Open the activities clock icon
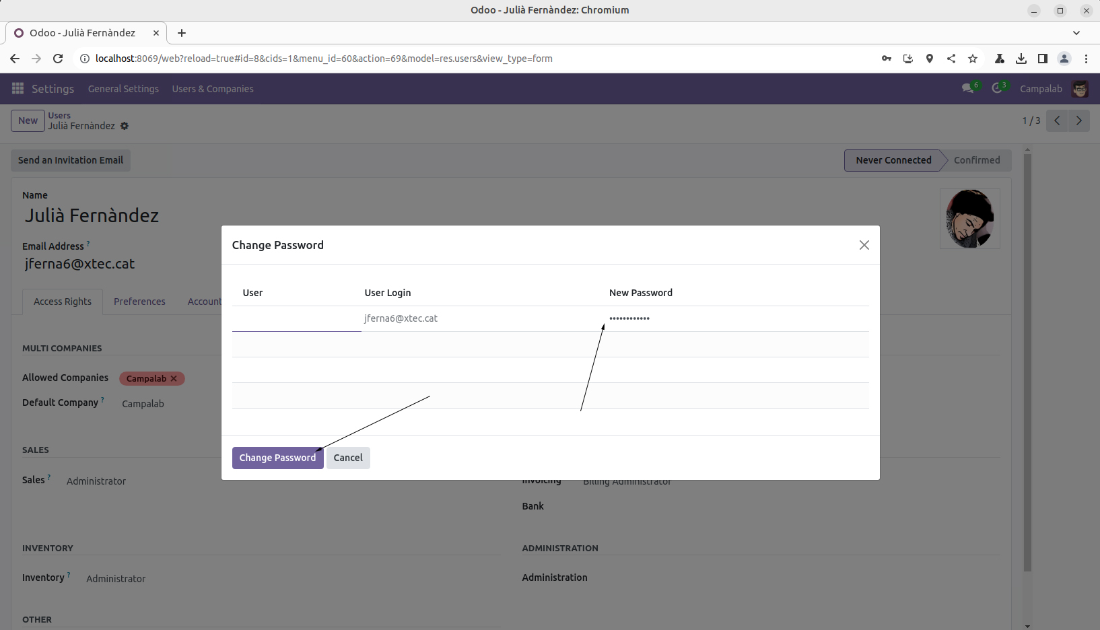Image resolution: width=1100 pixels, height=630 pixels. (x=998, y=89)
